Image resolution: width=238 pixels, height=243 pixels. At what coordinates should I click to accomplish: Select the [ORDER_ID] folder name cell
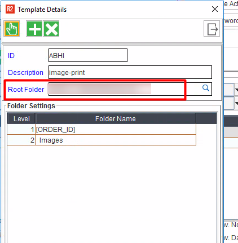tap(116, 129)
